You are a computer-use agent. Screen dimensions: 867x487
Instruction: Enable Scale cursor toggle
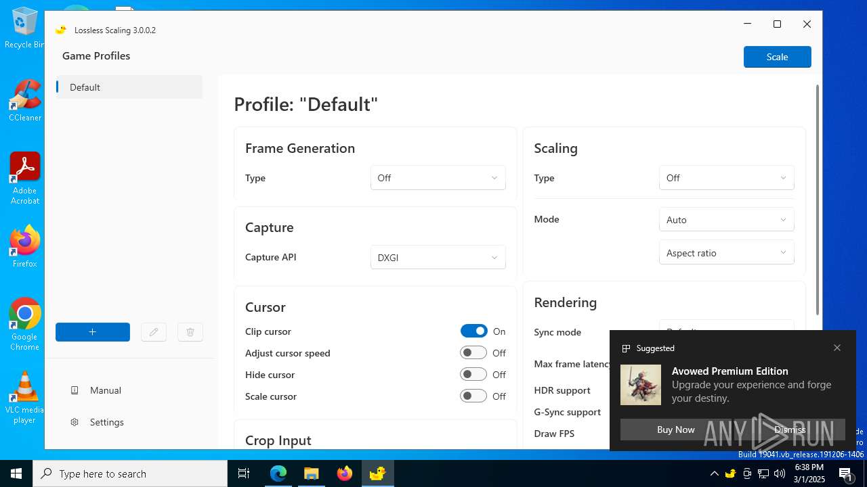click(473, 396)
